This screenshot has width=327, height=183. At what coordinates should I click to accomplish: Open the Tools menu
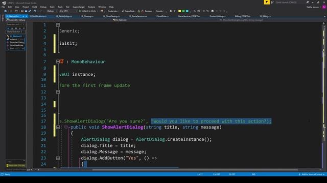[x=60, y=7]
